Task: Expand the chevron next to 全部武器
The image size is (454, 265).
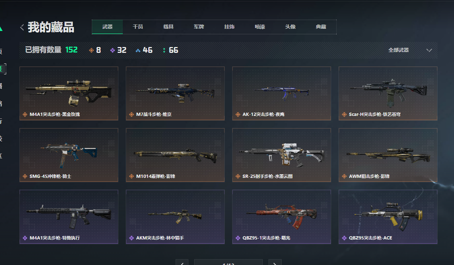Action: (429, 50)
